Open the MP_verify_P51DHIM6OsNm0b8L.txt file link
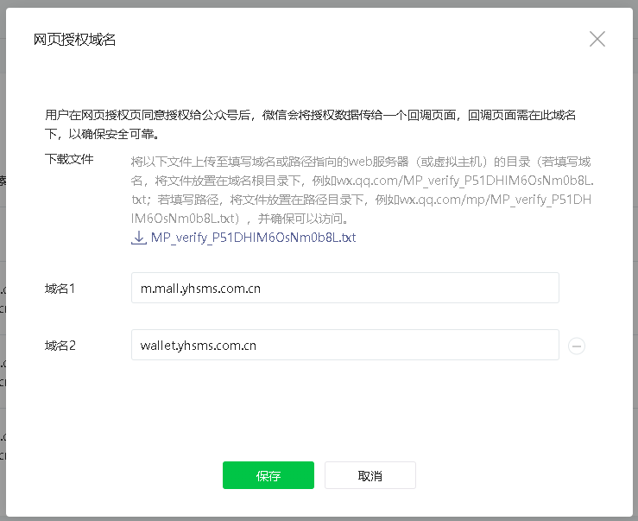 [x=253, y=237]
